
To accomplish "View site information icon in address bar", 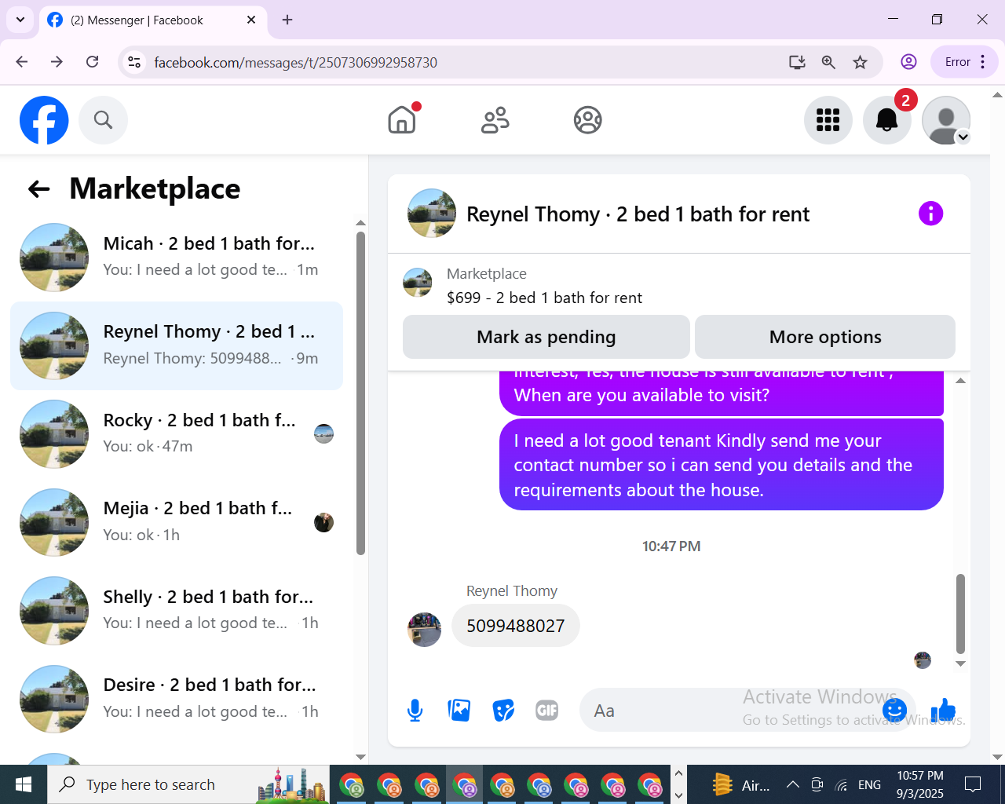I will click(x=134, y=62).
